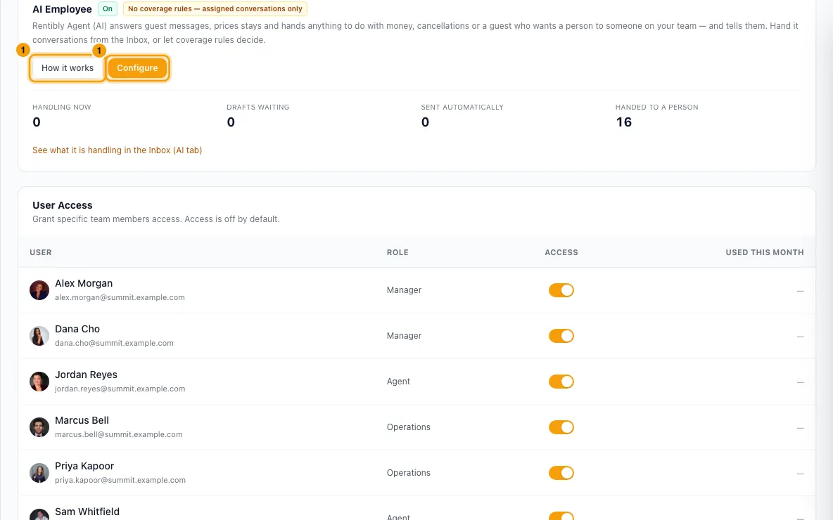Select Jordan Reyes avatar image

(39, 382)
